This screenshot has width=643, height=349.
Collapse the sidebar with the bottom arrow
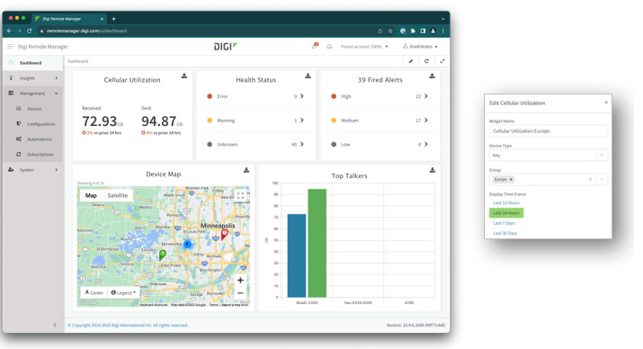pyautogui.click(x=55, y=325)
